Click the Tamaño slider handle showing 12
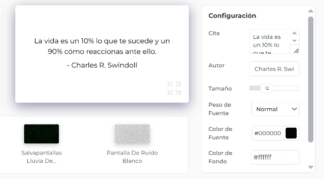This screenshot has width=324, height=179. click(x=266, y=88)
